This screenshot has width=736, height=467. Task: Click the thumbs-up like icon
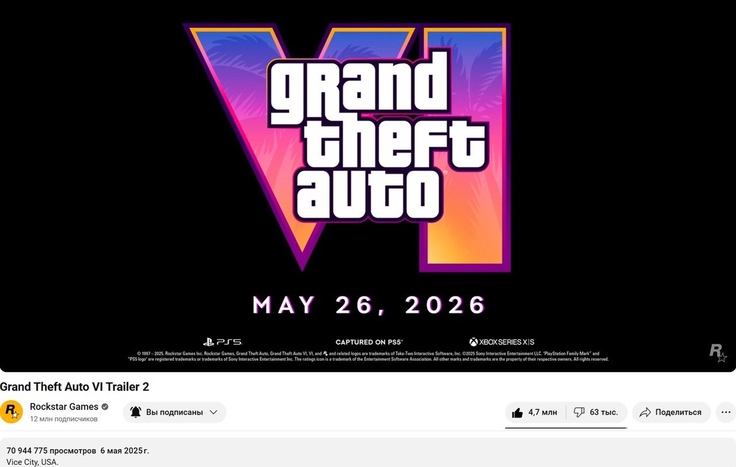click(x=517, y=412)
